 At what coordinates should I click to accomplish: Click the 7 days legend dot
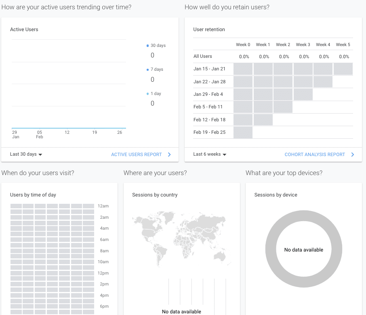pos(148,70)
